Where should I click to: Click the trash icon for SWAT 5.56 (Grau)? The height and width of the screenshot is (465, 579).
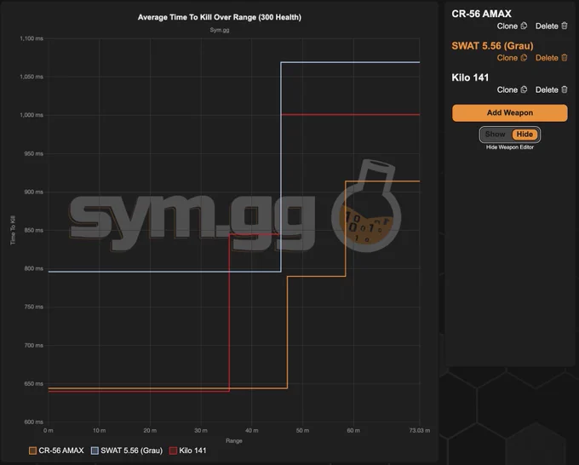565,58
